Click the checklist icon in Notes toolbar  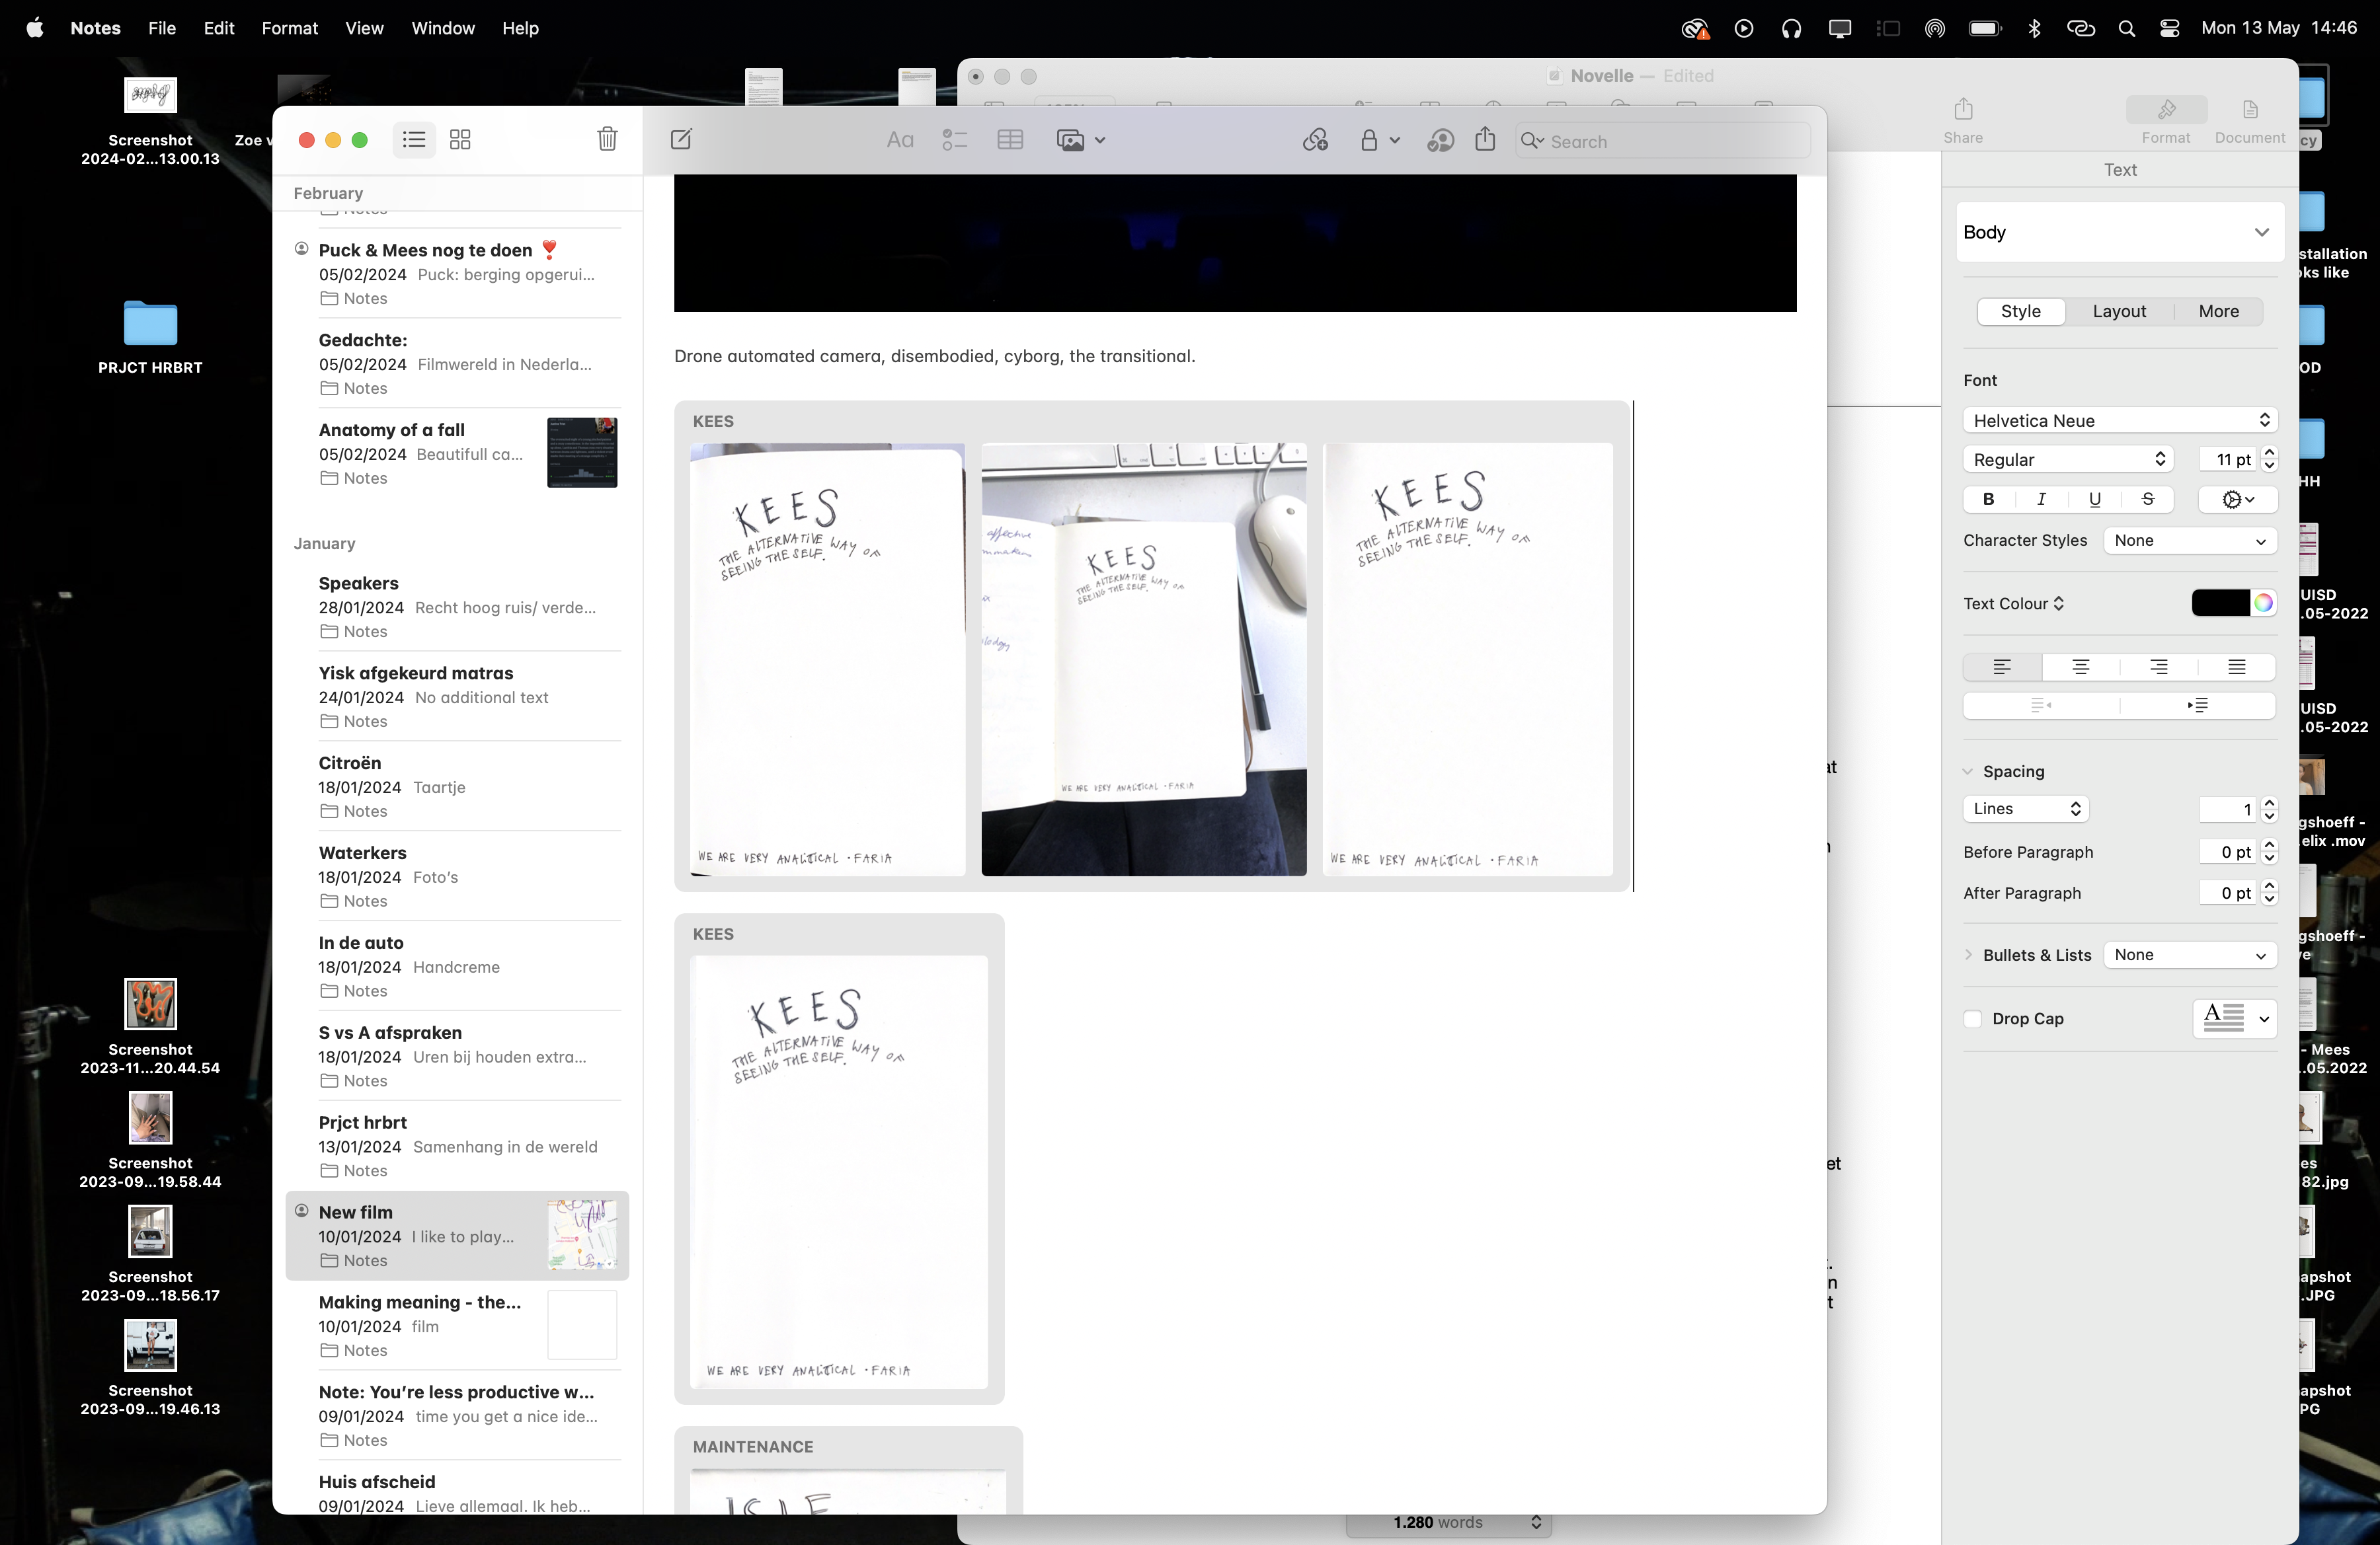coord(954,140)
